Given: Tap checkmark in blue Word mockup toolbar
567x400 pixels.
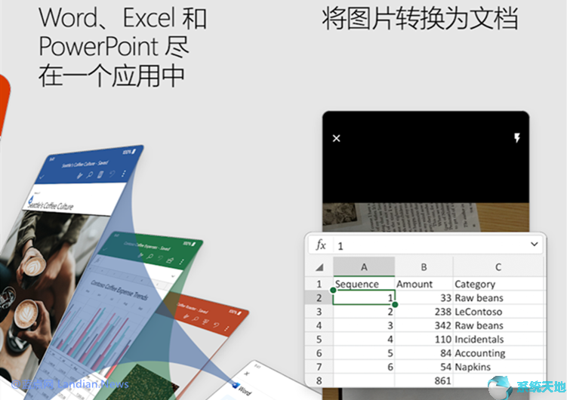Looking at the screenshot, I should (x=42, y=177).
